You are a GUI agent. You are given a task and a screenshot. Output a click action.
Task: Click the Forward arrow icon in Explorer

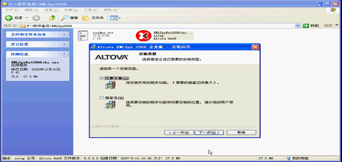click(36, 18)
